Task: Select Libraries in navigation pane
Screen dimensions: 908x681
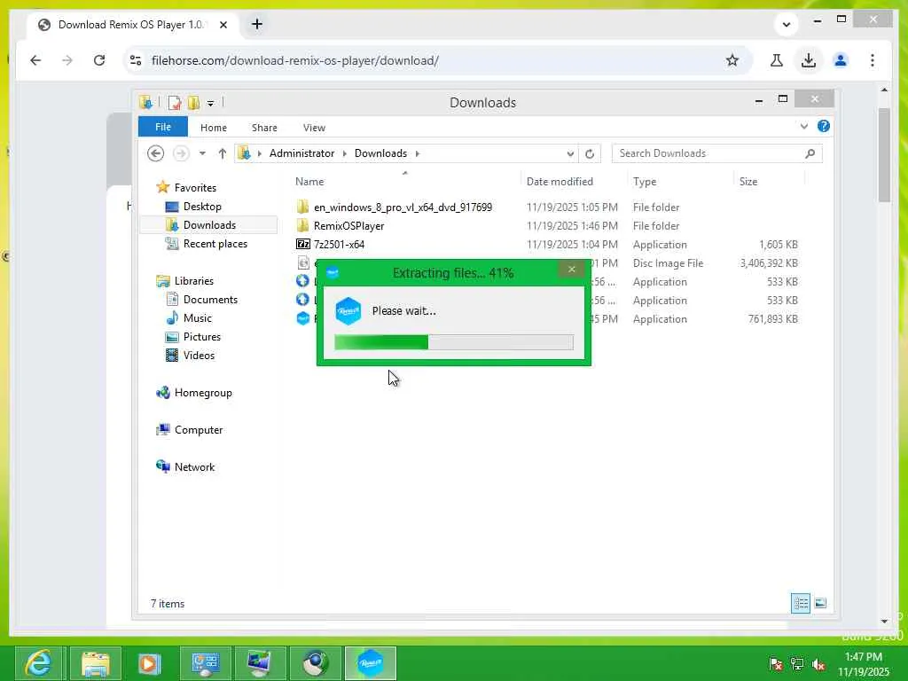Action: tap(194, 281)
